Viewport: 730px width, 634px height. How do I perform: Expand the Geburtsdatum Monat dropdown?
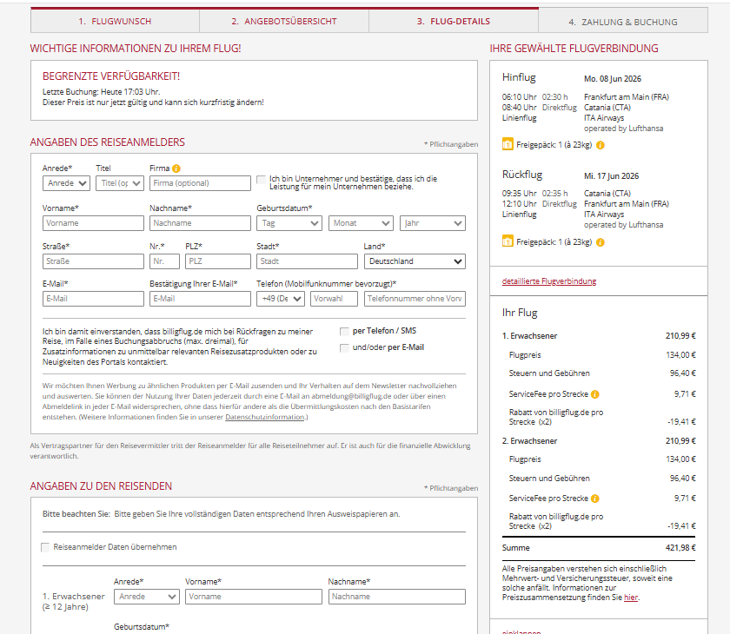pyautogui.click(x=361, y=223)
